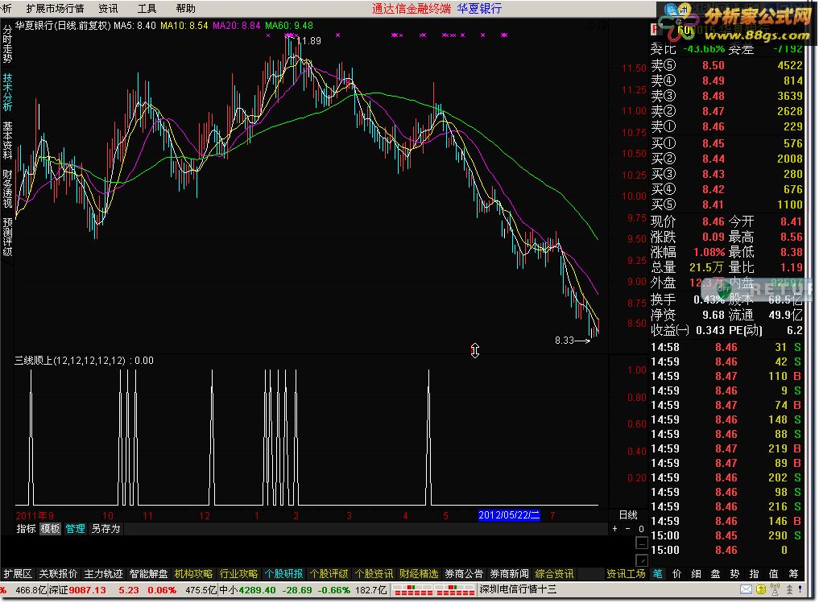Screen dimensions: 819x603
Task: Open 预测评级 side tab
Action: [x=7, y=237]
